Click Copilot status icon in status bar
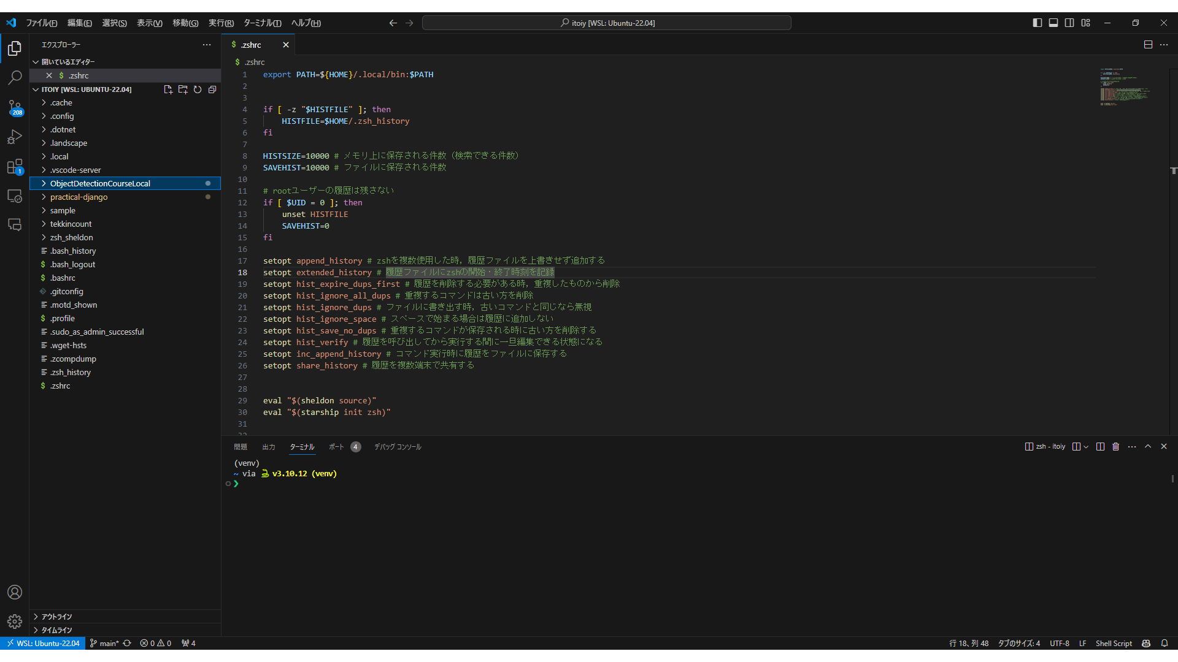1178x662 pixels. (1146, 644)
